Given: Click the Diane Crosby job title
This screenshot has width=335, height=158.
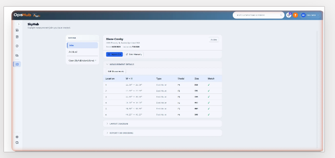Looking at the screenshot, I should pos(115,39).
